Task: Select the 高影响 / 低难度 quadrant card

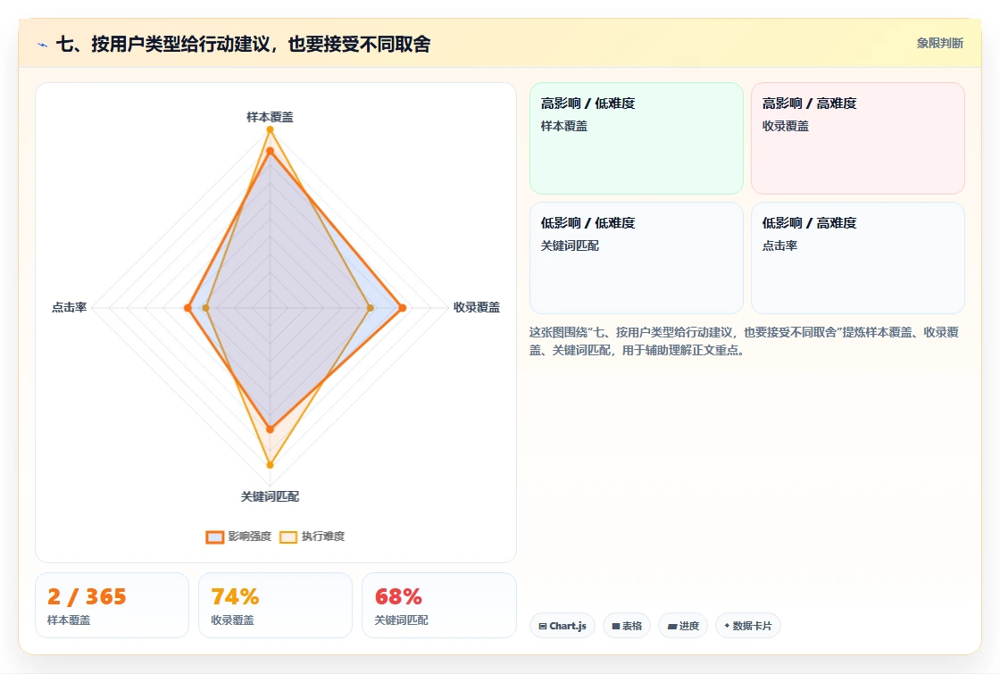Action: tap(637, 138)
